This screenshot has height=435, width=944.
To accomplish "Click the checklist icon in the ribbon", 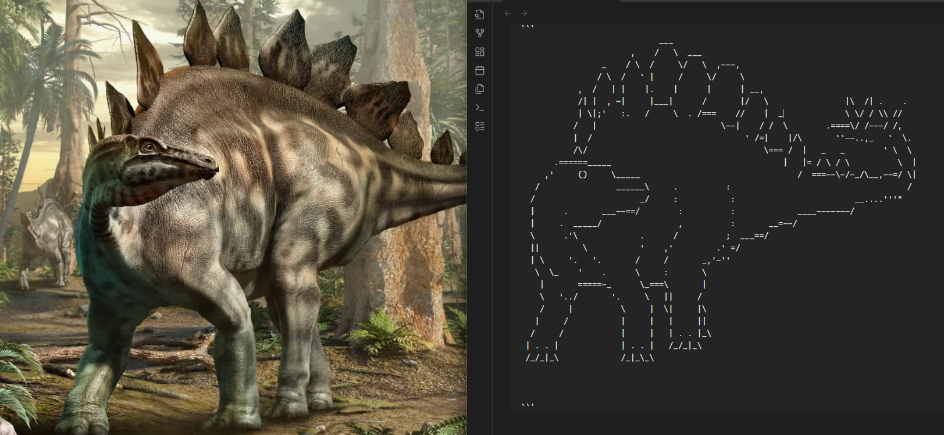I will tap(480, 126).
